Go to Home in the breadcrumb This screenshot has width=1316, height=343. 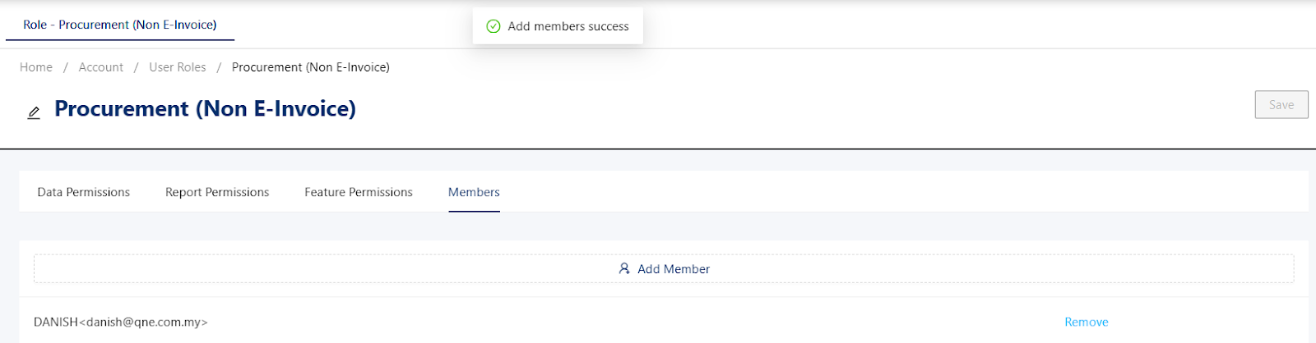pyautogui.click(x=36, y=67)
